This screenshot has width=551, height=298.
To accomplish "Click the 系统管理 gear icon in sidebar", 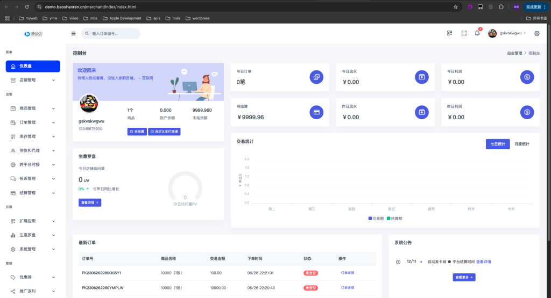I will click(13, 249).
